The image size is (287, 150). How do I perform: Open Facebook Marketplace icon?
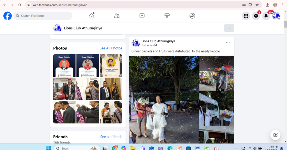click(167, 16)
